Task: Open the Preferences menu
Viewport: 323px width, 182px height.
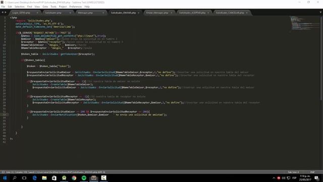Action: click(x=75, y=7)
